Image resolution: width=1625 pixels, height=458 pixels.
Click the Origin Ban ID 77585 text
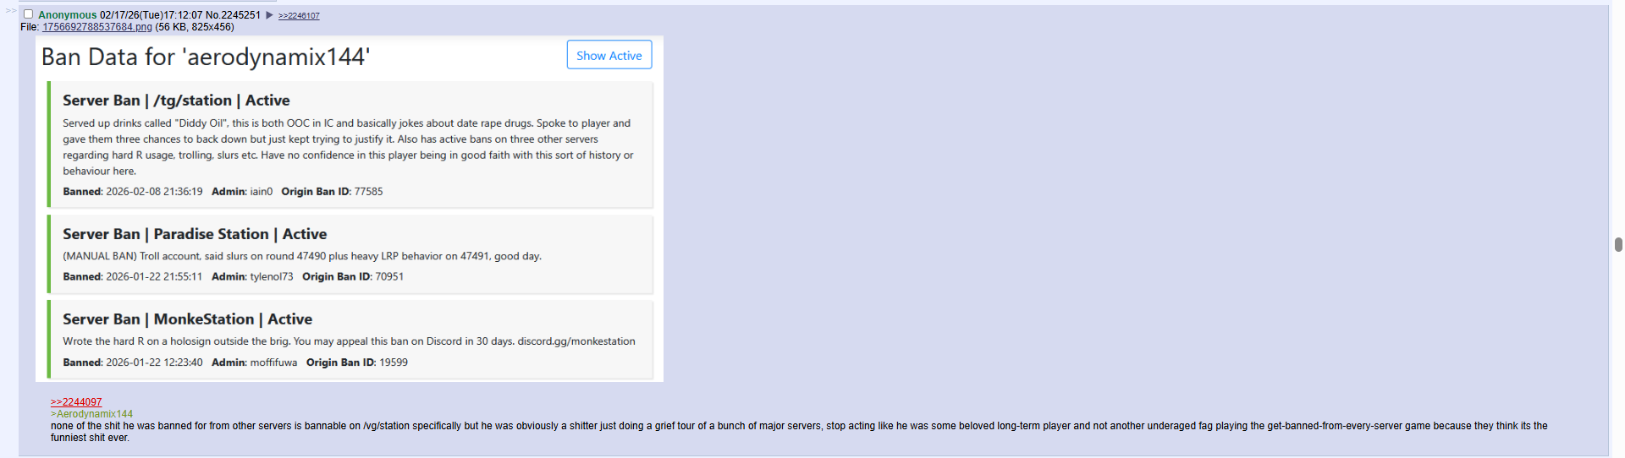tap(332, 192)
